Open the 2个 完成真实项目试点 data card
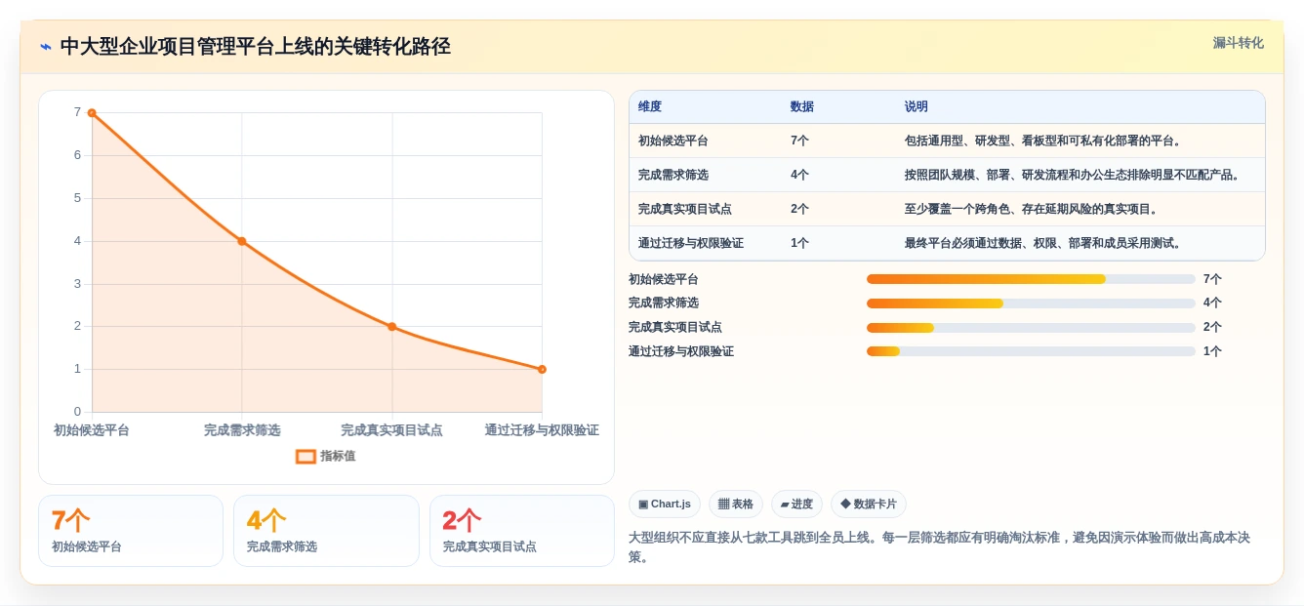This screenshot has width=1304, height=606. (x=522, y=531)
